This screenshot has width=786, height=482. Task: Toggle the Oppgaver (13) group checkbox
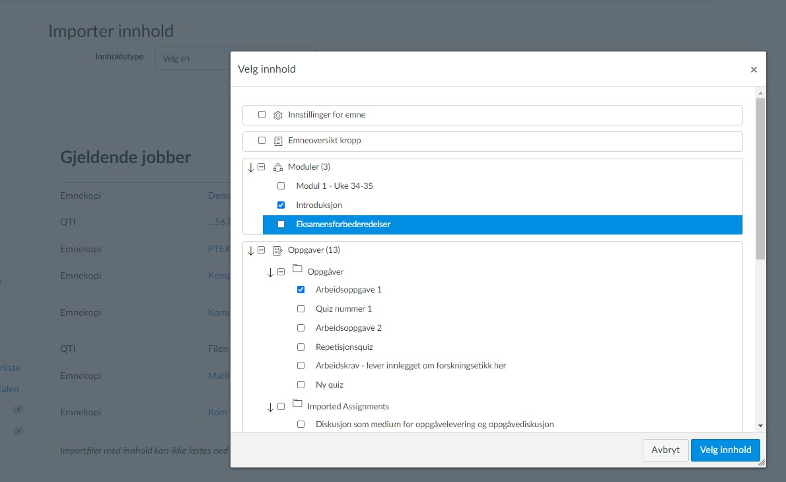tap(261, 250)
